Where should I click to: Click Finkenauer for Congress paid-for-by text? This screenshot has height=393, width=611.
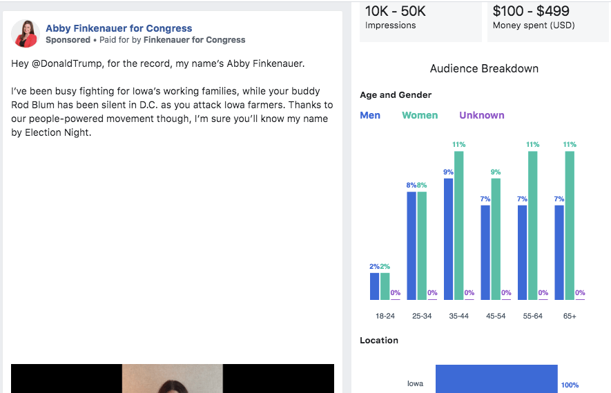[194, 40]
